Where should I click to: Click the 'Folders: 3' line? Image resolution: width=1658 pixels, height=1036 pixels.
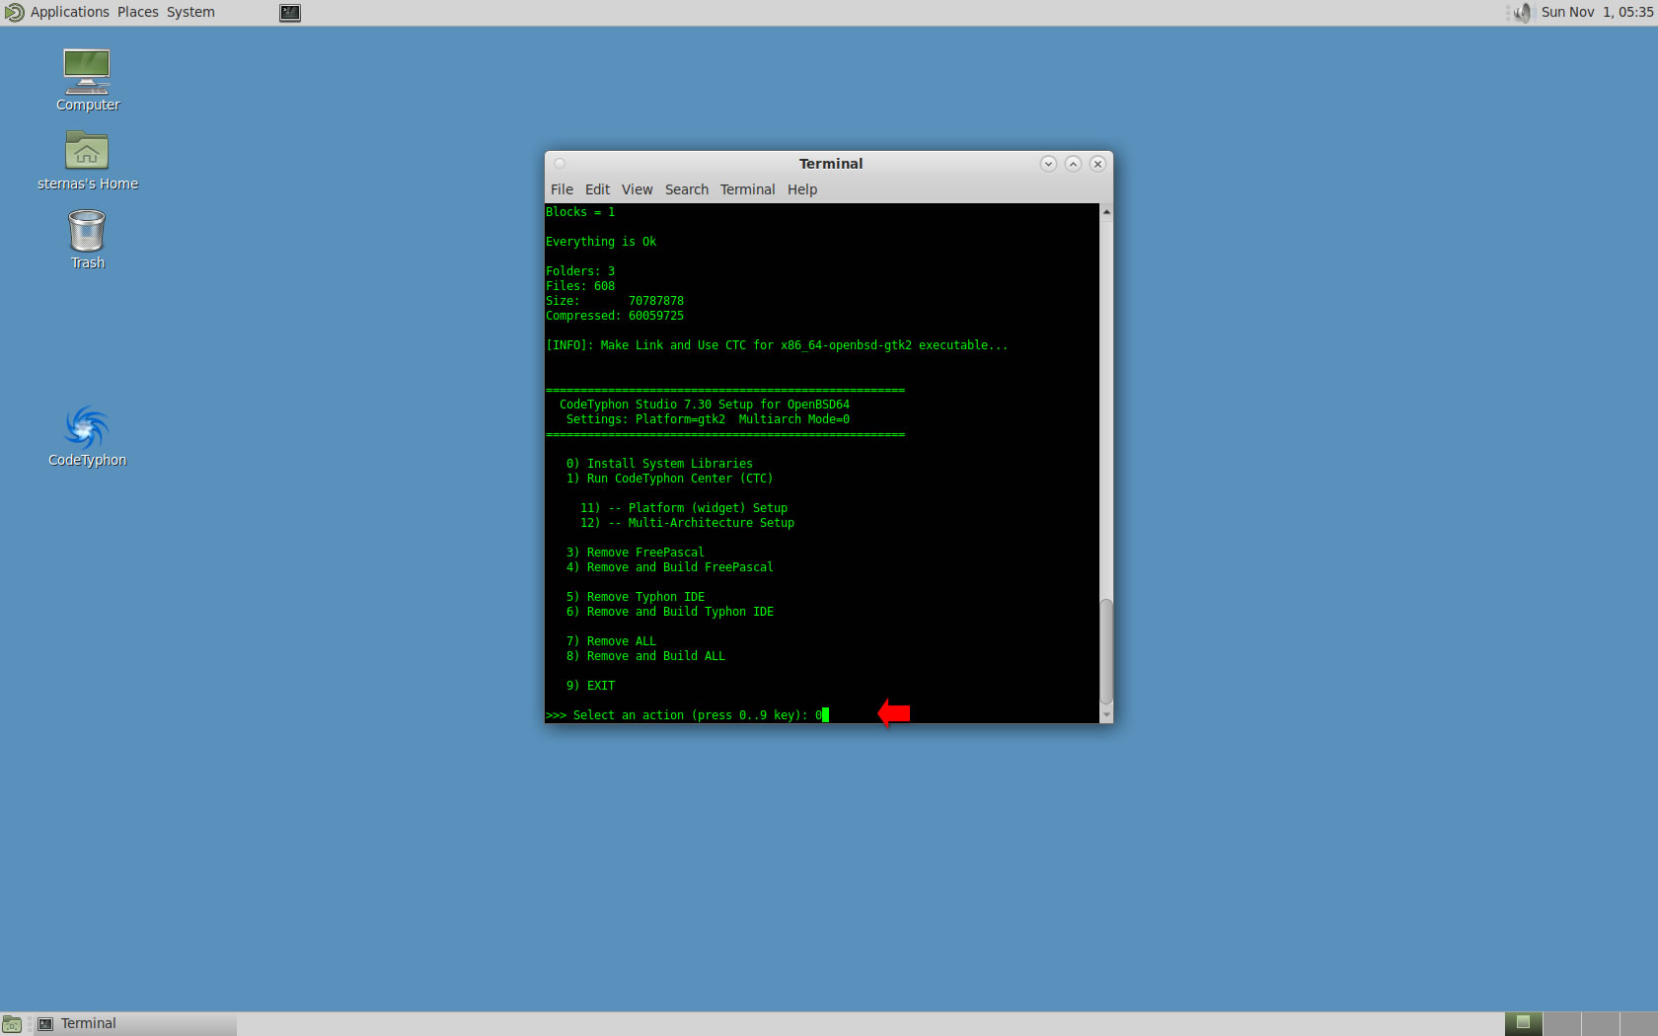pyautogui.click(x=580, y=271)
